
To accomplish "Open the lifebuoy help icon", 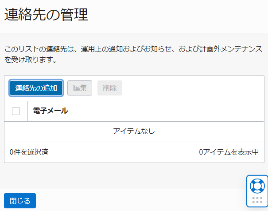I will click(x=257, y=186).
